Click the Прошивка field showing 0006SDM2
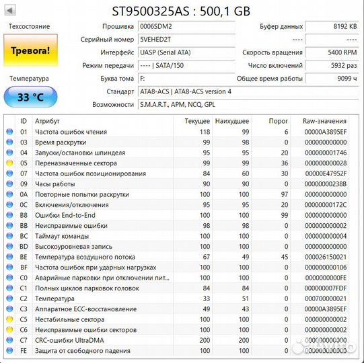364x363 pixels. [186, 26]
